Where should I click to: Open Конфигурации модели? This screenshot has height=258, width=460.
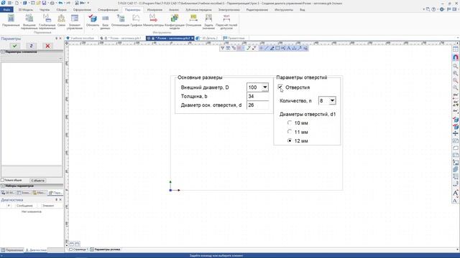point(175,21)
